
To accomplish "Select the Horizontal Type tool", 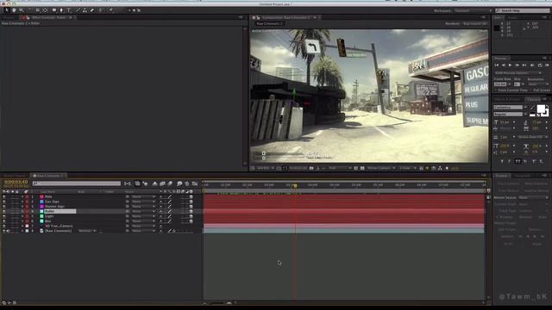I will coord(69,10).
